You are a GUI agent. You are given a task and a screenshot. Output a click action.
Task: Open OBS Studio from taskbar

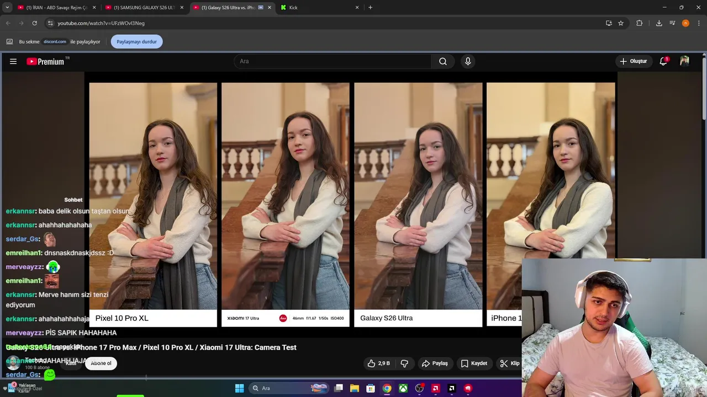419,388
